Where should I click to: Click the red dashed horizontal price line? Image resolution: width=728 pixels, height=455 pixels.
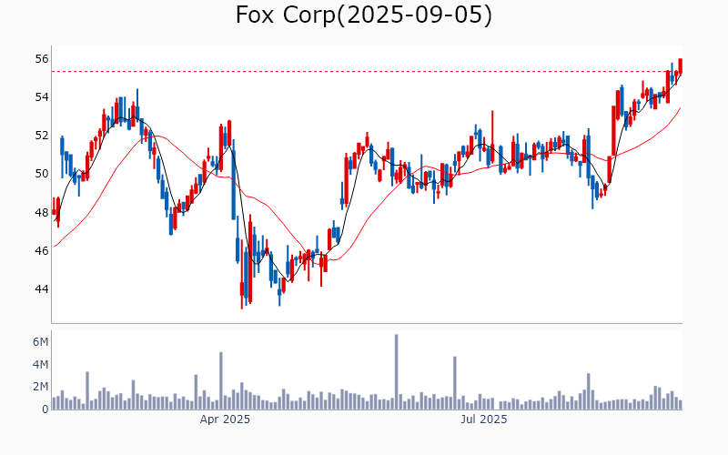point(364,71)
